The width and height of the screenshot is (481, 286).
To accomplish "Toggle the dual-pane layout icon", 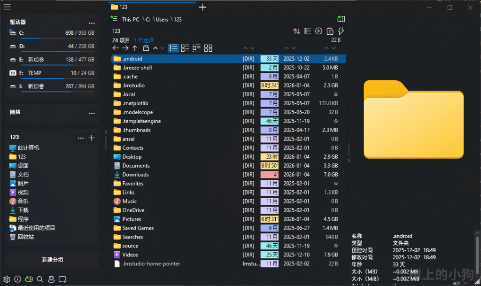I will click(341, 19).
